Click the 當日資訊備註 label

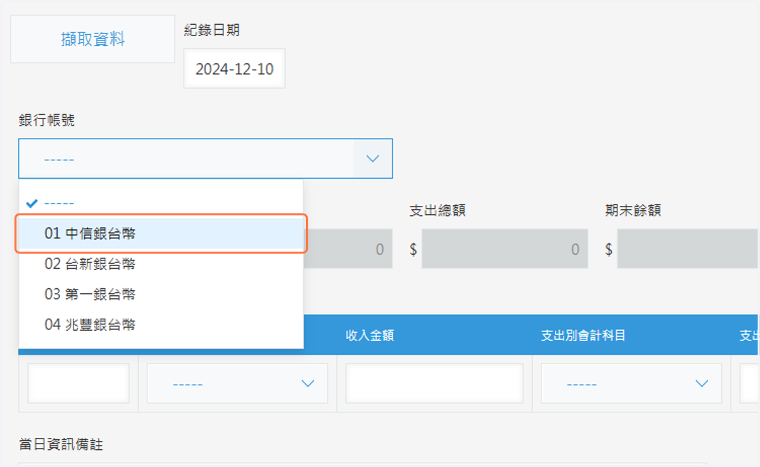coord(61,445)
